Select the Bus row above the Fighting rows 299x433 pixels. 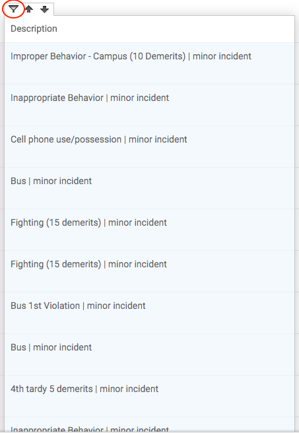[x=149, y=188]
